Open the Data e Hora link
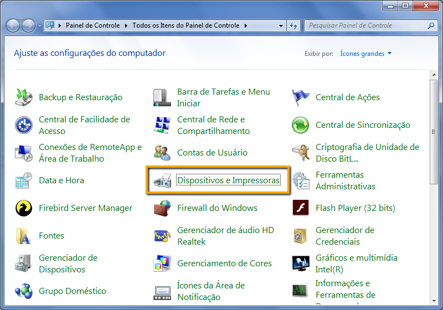The width and height of the screenshot is (443, 310). pos(61,180)
